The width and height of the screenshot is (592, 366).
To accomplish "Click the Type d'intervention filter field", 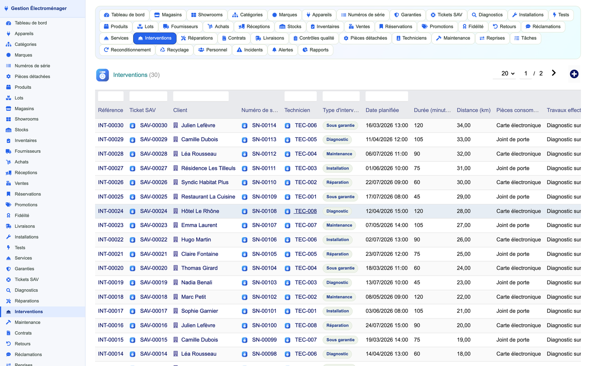I will tap(341, 96).
